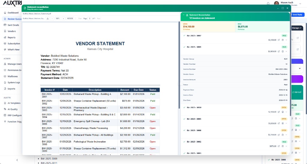
Task: Click the Mailboxes icon in sidebar
Action: [x=5, y=76]
